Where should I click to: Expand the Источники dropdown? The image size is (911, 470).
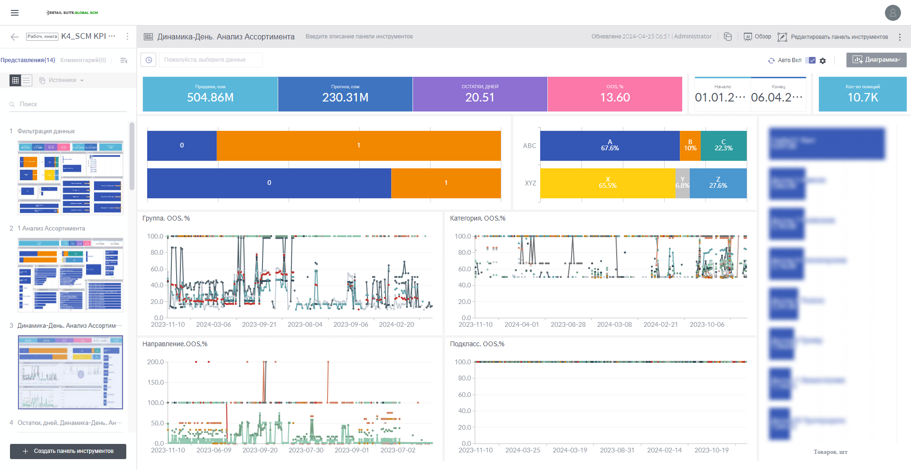(62, 80)
